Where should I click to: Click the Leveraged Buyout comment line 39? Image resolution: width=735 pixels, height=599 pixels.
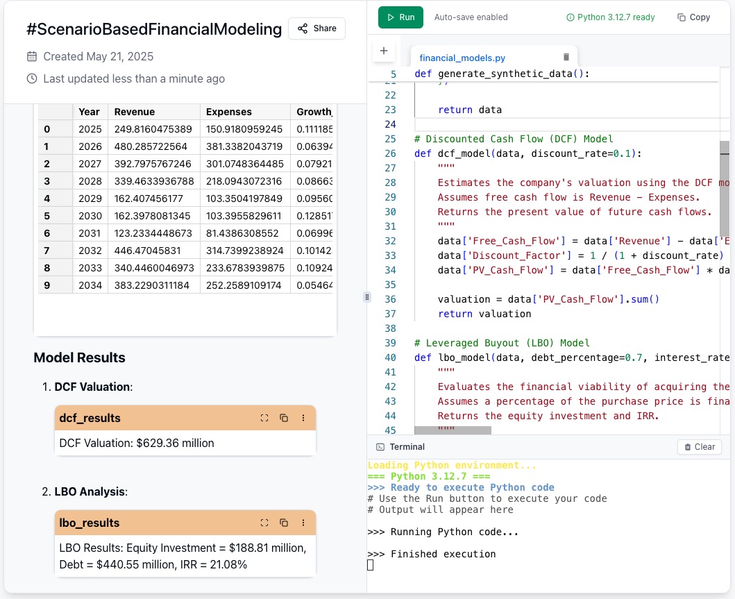502,343
